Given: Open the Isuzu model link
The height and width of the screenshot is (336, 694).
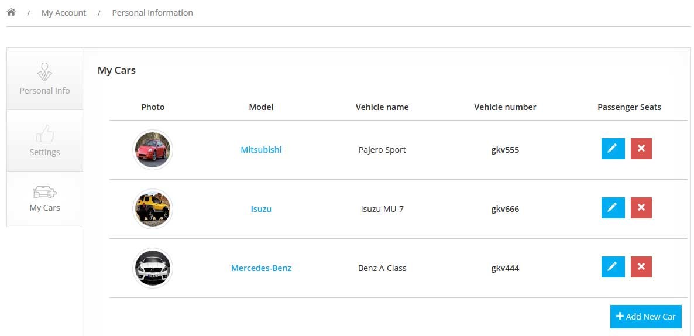Looking at the screenshot, I should pyautogui.click(x=261, y=209).
